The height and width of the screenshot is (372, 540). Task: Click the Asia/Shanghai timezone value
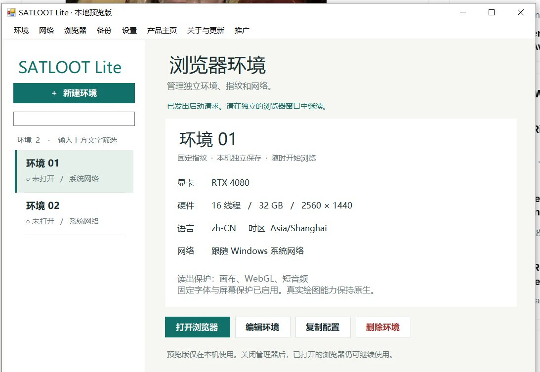(298, 228)
